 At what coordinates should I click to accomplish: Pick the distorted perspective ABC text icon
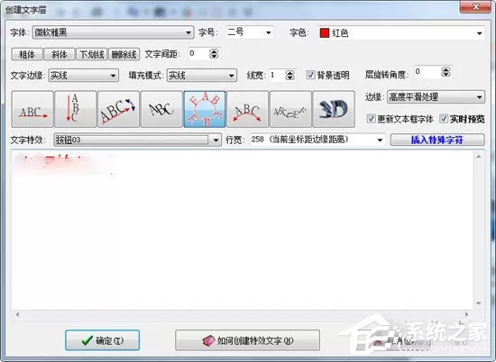click(x=161, y=109)
